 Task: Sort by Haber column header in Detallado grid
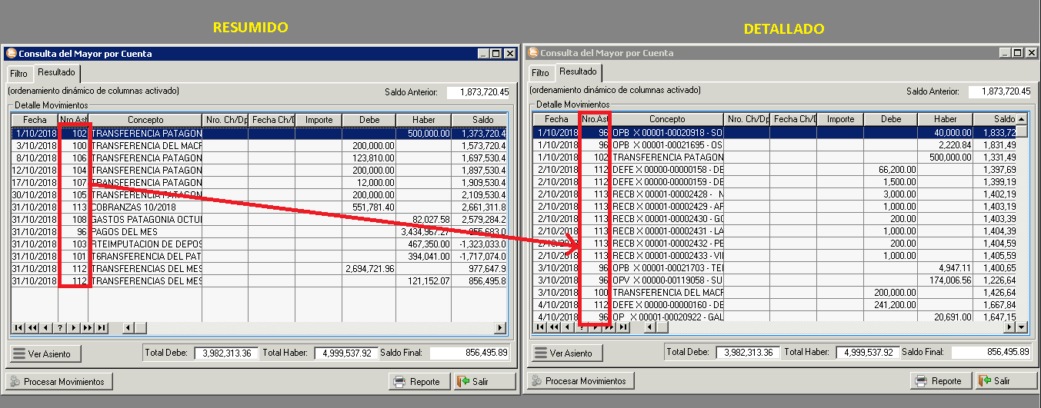point(945,119)
